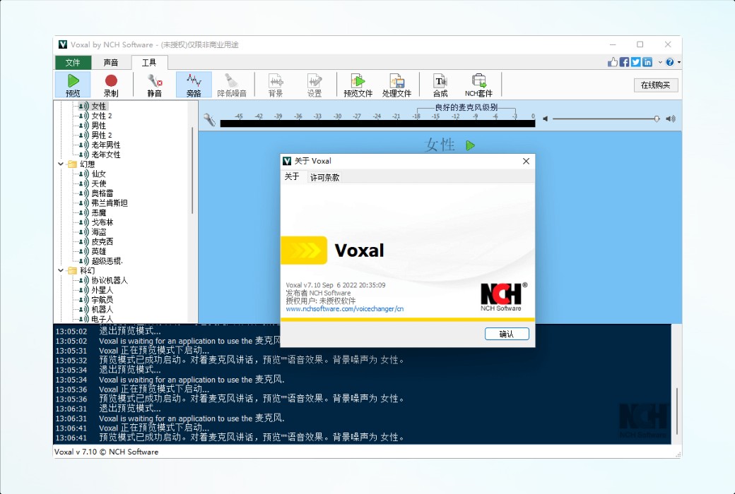Click the loud volume speaker icon

click(671, 119)
